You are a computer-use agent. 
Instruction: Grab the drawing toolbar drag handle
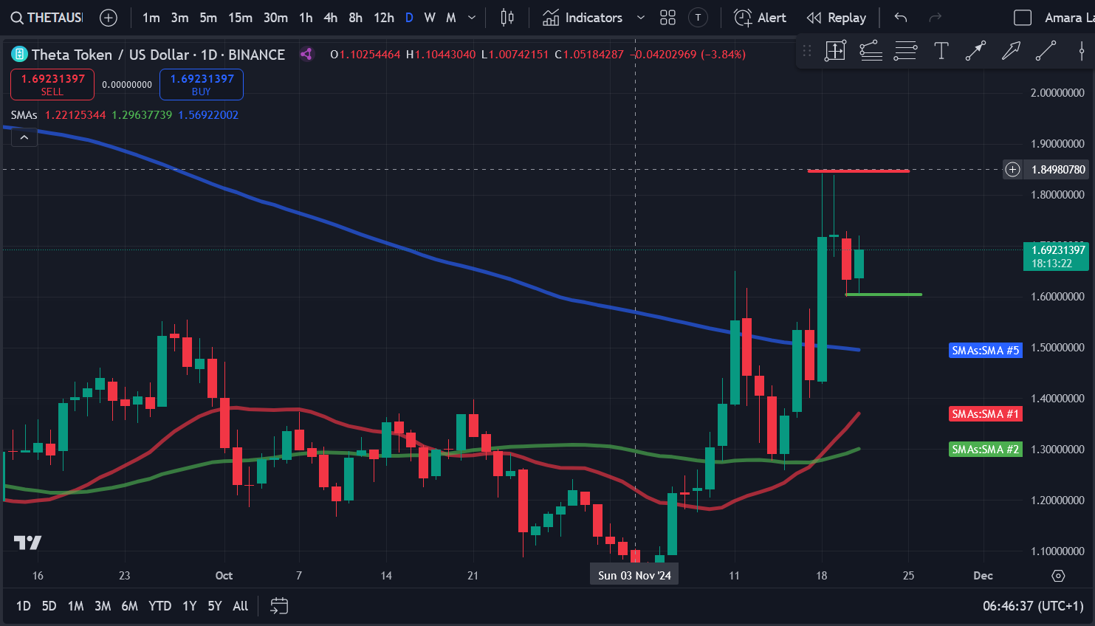click(807, 51)
